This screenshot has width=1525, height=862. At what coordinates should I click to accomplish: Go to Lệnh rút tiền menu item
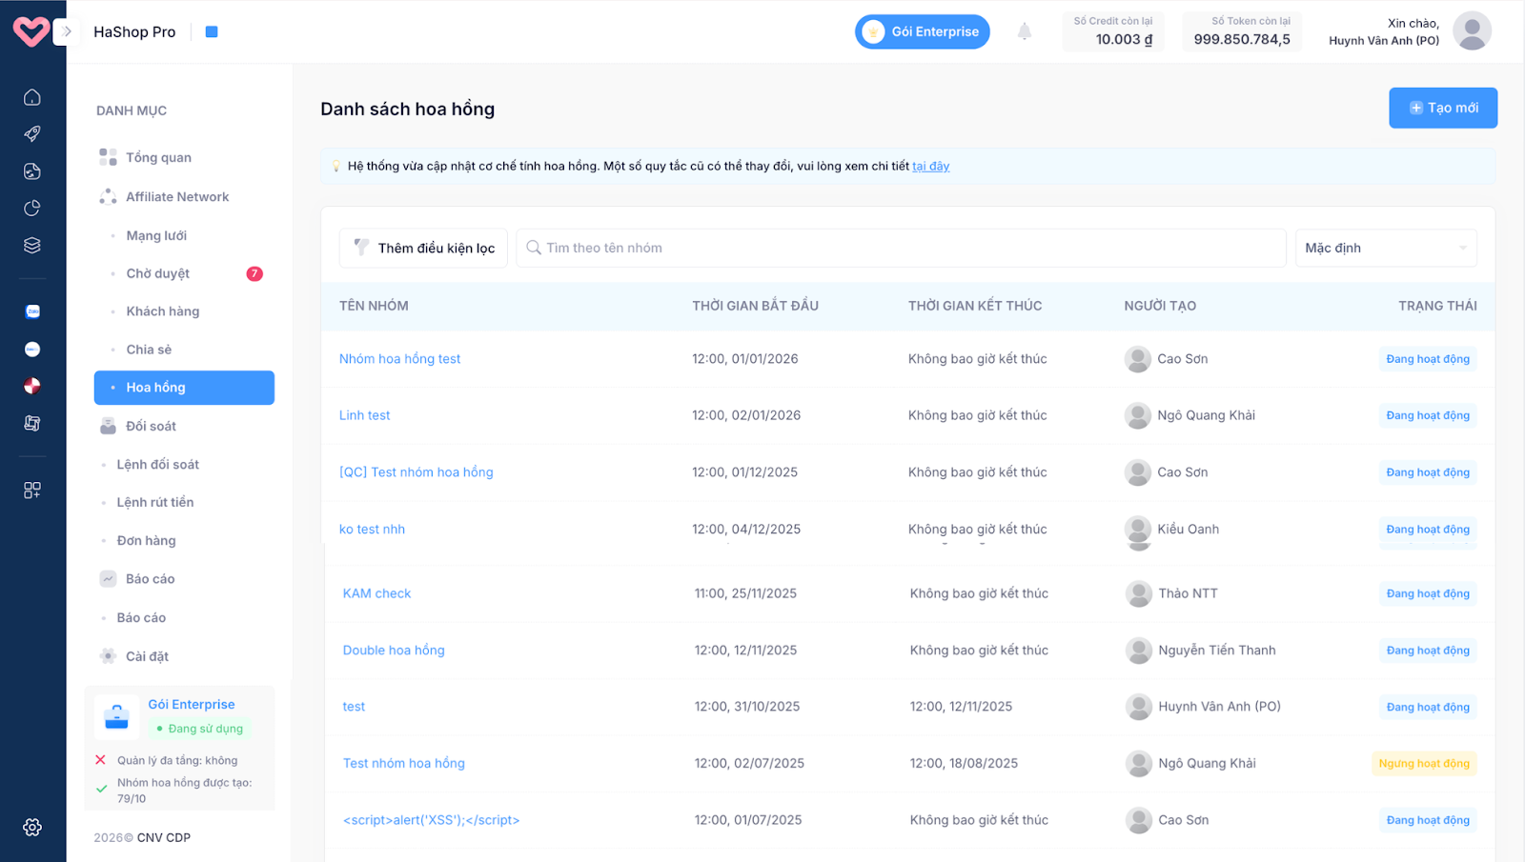pyautogui.click(x=155, y=502)
